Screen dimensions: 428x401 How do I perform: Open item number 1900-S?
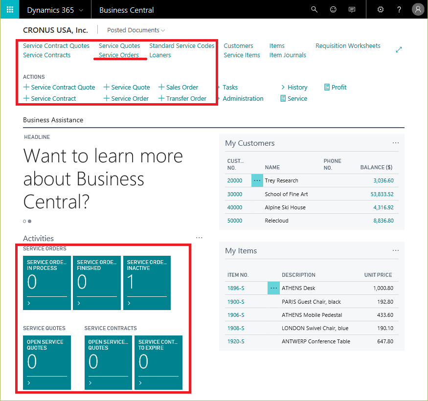[236, 302]
